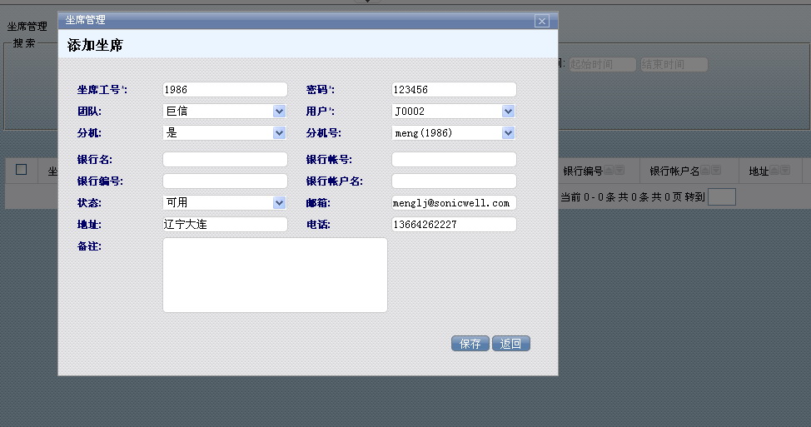Close the 坐席管理 dialog with X
Image resolution: width=811 pixels, height=427 pixels.
tap(541, 21)
